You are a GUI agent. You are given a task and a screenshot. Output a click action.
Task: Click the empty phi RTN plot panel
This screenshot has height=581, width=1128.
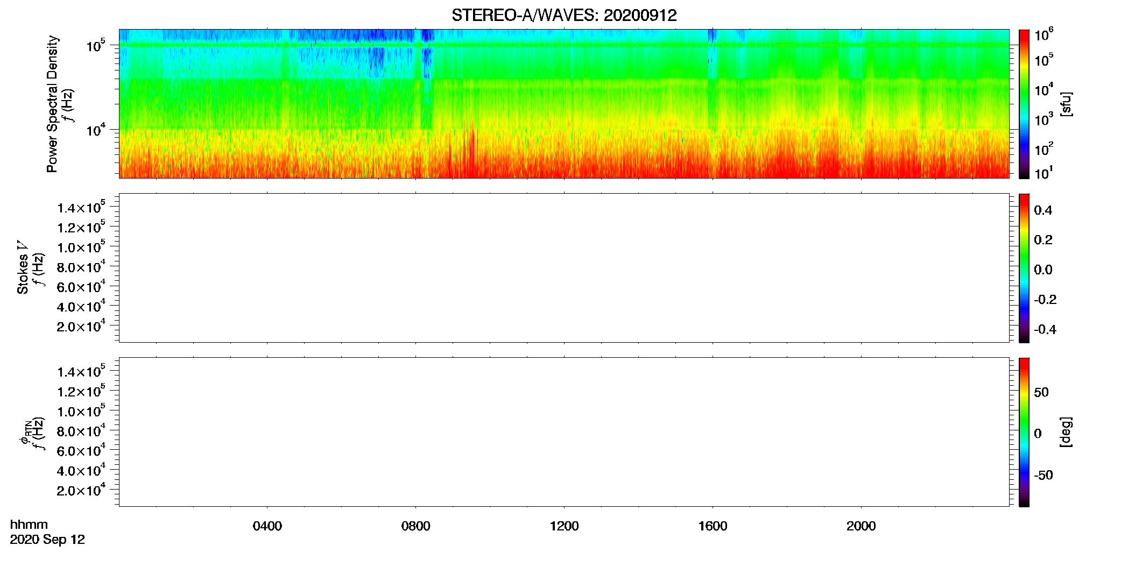pyautogui.click(x=564, y=432)
